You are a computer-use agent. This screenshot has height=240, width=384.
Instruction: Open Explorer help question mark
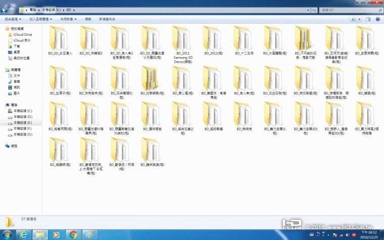tap(377, 19)
